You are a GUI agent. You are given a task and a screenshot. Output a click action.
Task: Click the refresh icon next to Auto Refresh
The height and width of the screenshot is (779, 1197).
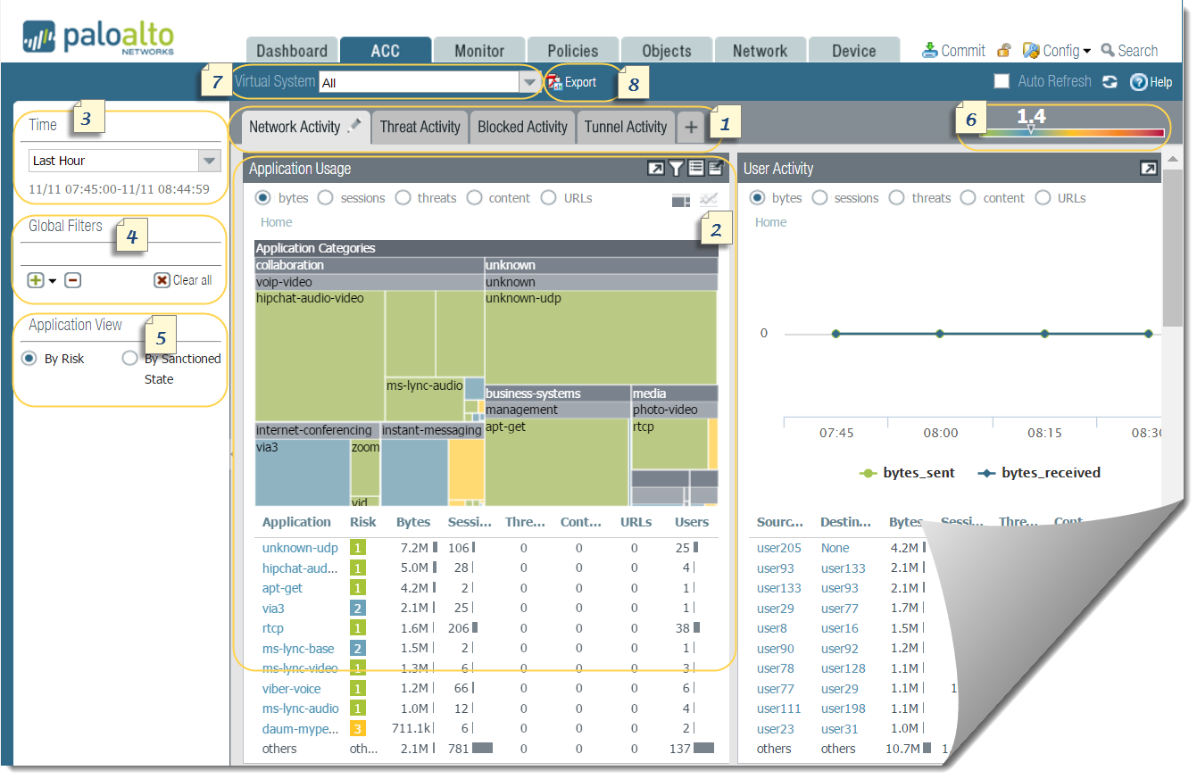click(x=1110, y=82)
